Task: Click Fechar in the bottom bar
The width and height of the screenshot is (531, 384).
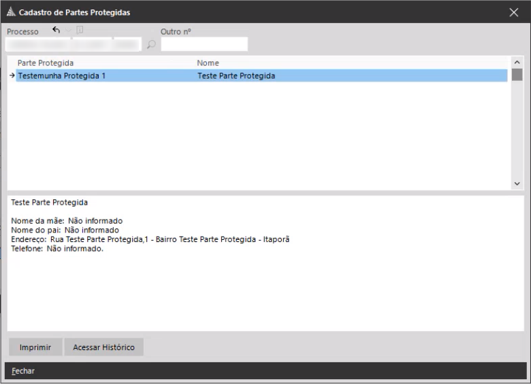Action: [23, 371]
